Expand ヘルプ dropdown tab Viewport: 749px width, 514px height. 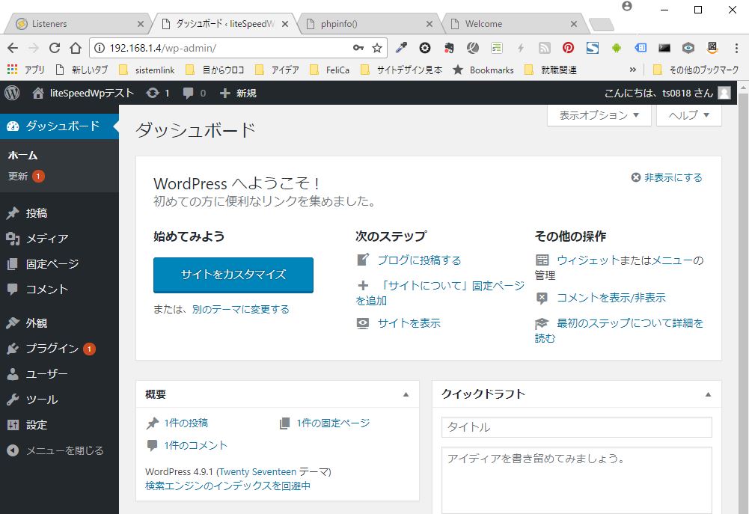pos(689,115)
